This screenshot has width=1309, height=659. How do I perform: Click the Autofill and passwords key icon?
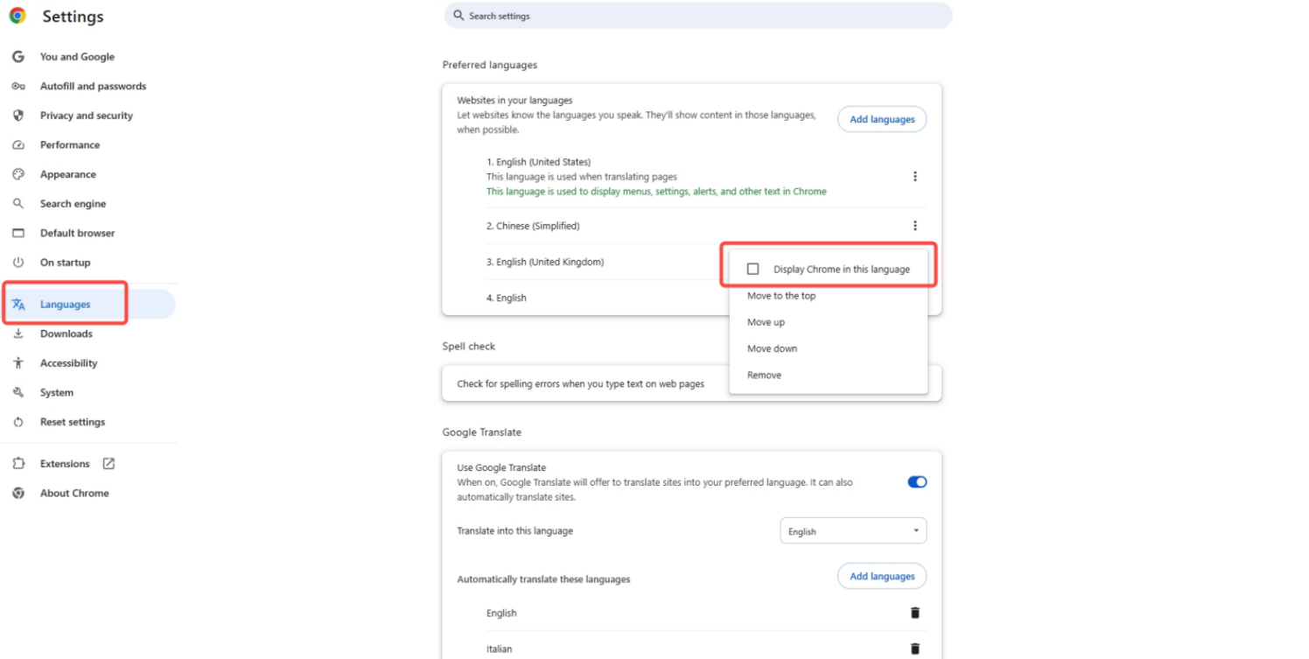click(x=17, y=86)
